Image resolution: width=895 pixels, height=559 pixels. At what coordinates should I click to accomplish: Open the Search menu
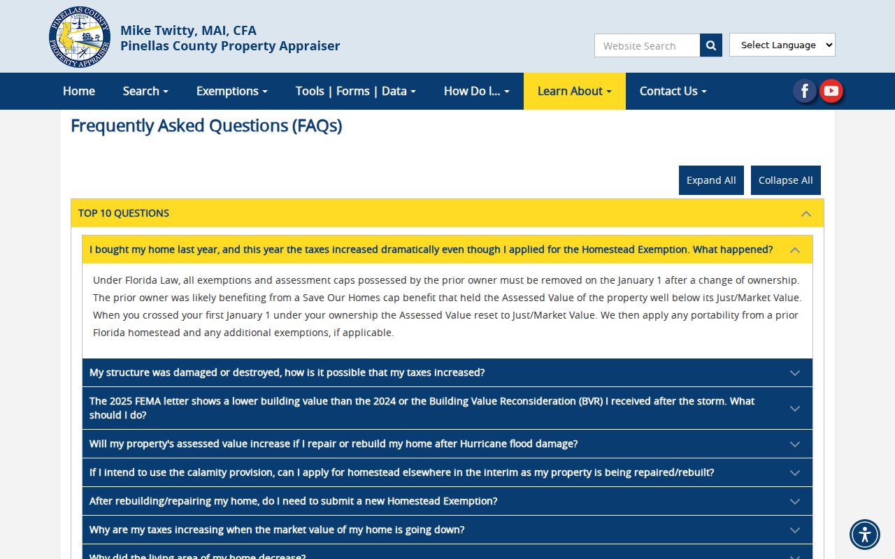tap(145, 91)
